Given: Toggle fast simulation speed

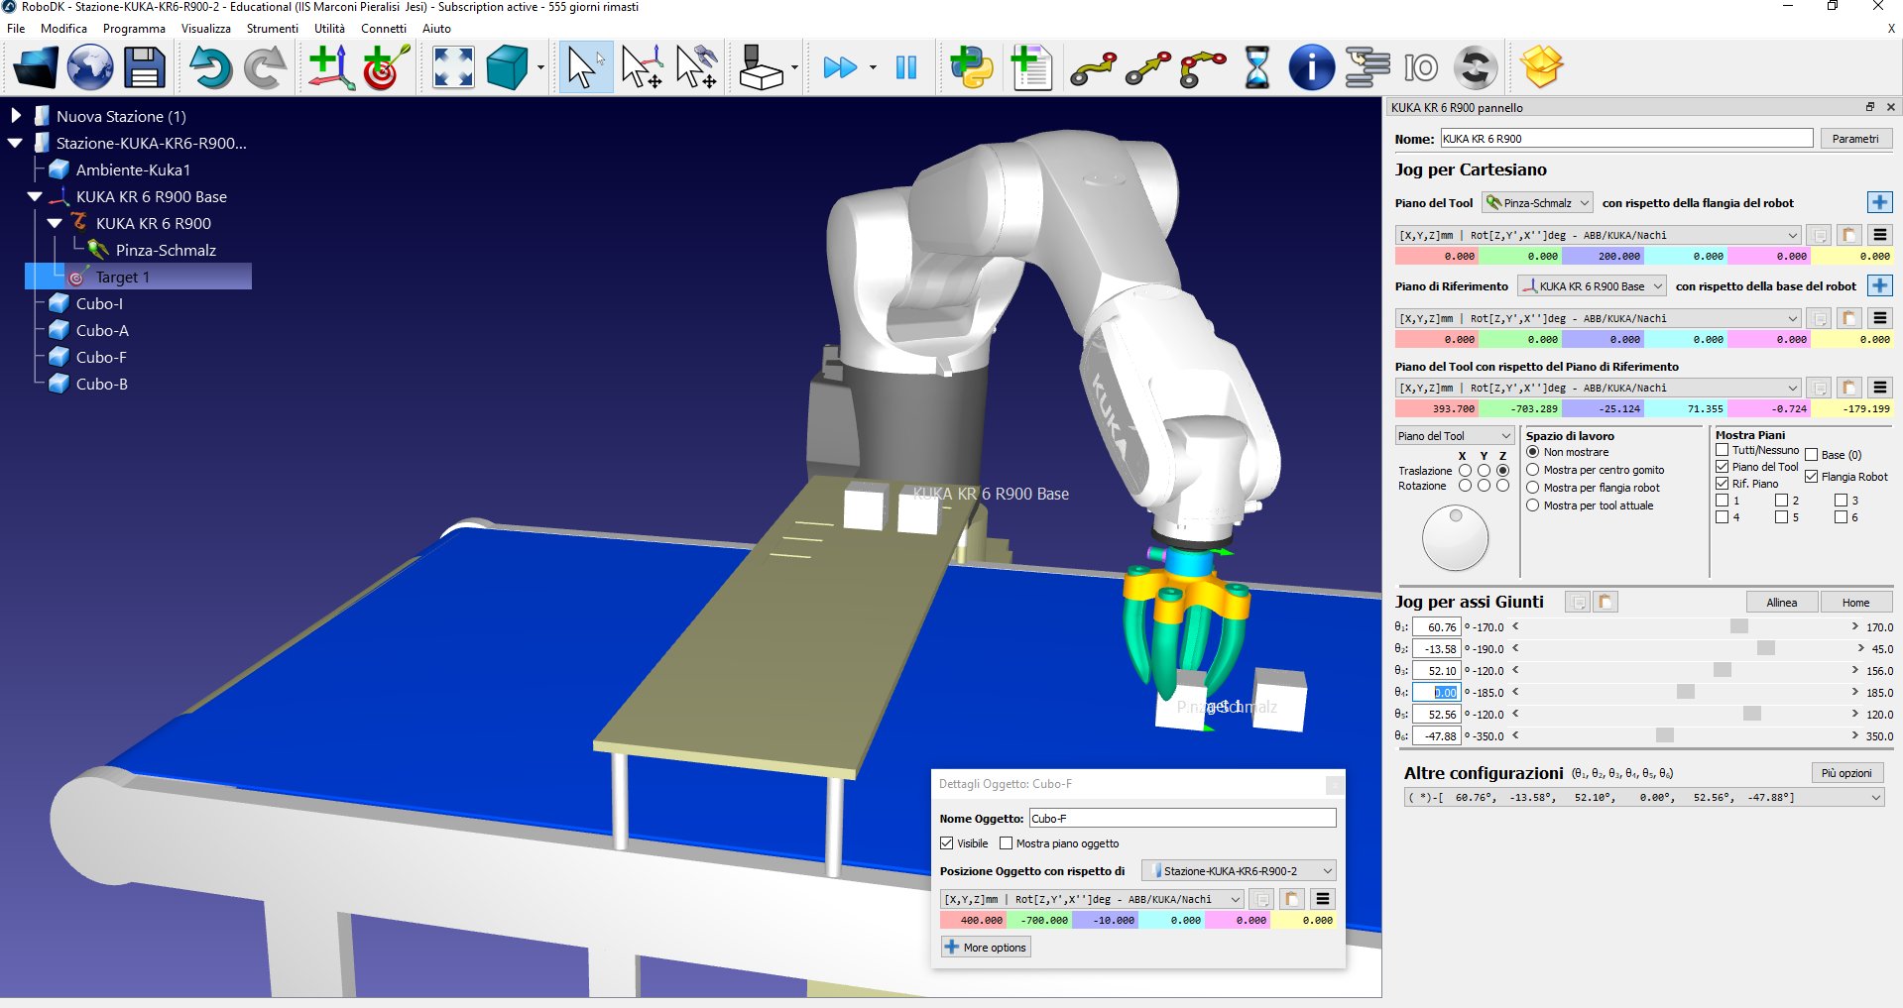Looking at the screenshot, I should (840, 67).
